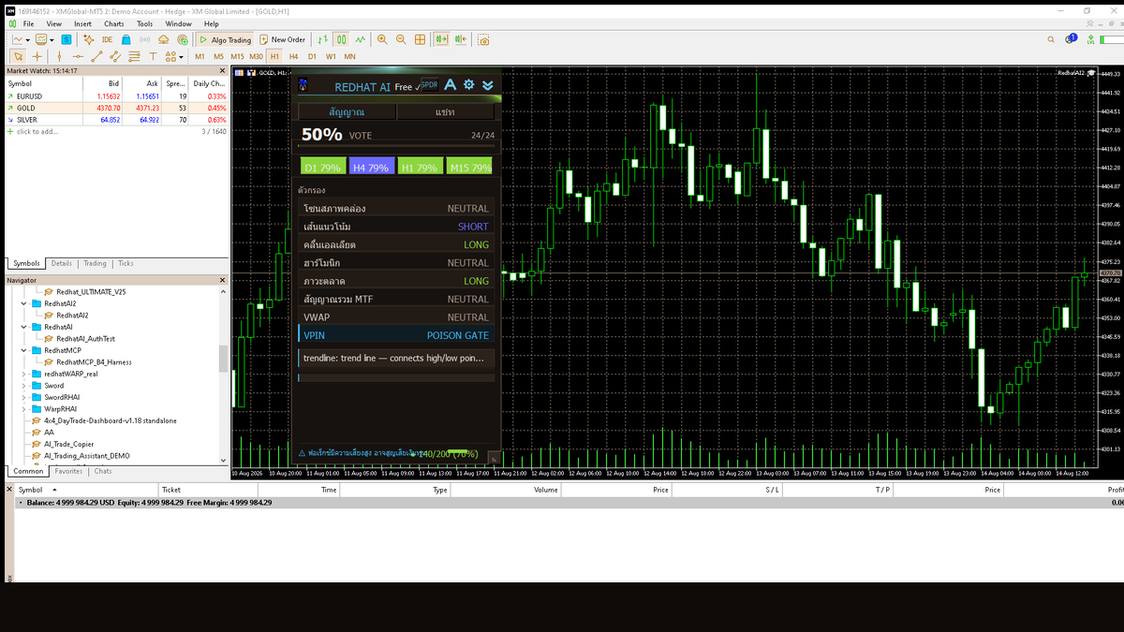1124x632 pixels.
Task: Open the MQL5 IDE editor icon
Action: coord(107,39)
